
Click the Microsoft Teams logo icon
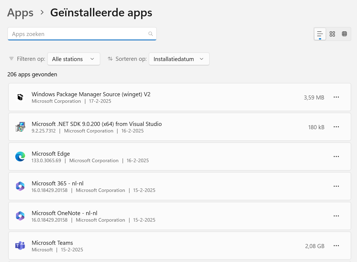click(x=20, y=246)
